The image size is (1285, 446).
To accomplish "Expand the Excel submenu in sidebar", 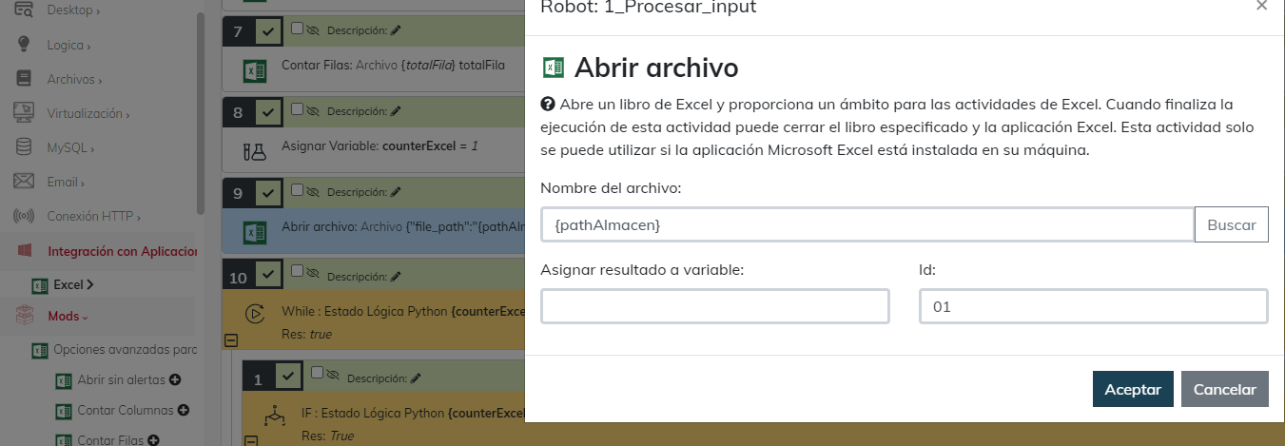I will (x=72, y=284).
